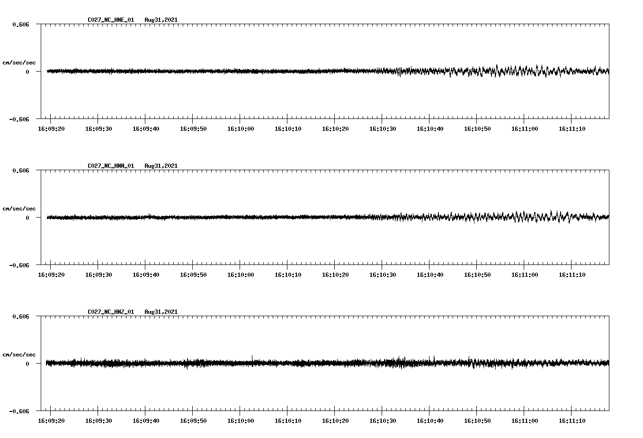Screen dimensions: 643x438
Task: Click the C027_NC_HNE_01 channel title
Action: click(111, 20)
